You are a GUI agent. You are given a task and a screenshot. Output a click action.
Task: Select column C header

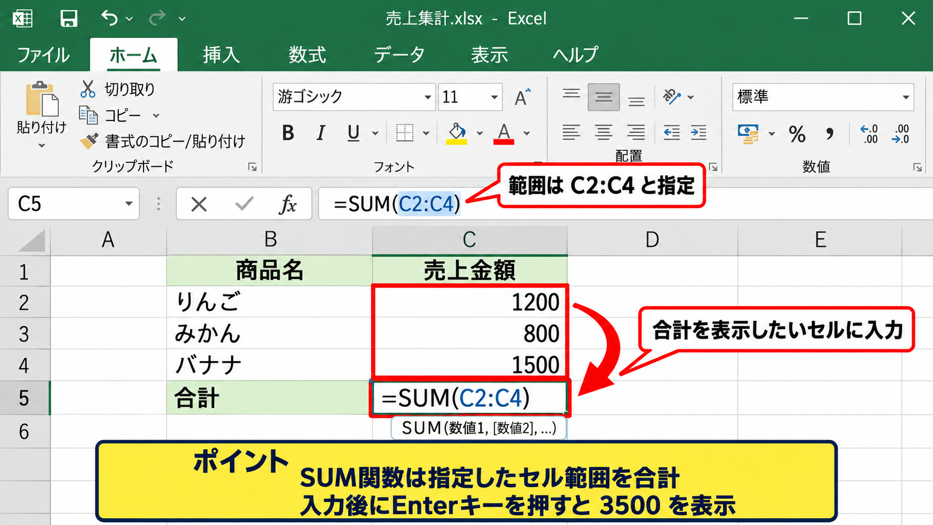469,240
